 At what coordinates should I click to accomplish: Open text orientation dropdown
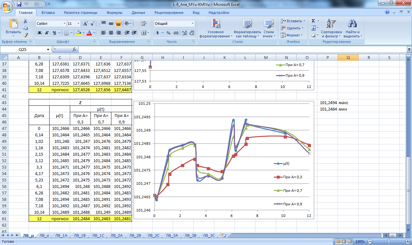tap(128, 24)
